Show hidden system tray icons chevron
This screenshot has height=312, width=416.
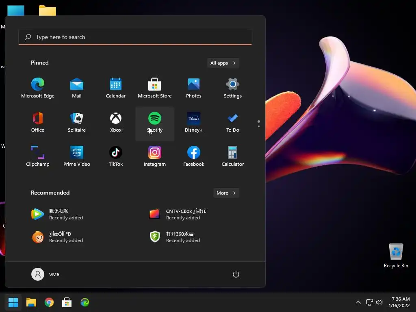click(x=358, y=302)
